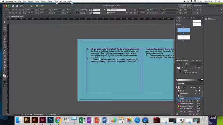Switch to the Stroke tab

(x=179, y=64)
